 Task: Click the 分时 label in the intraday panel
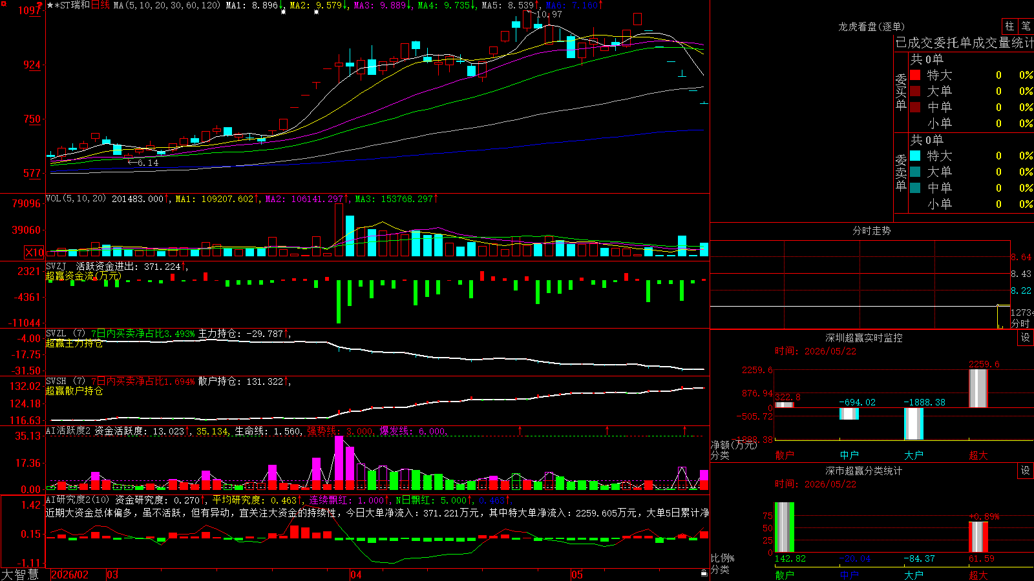(1020, 323)
